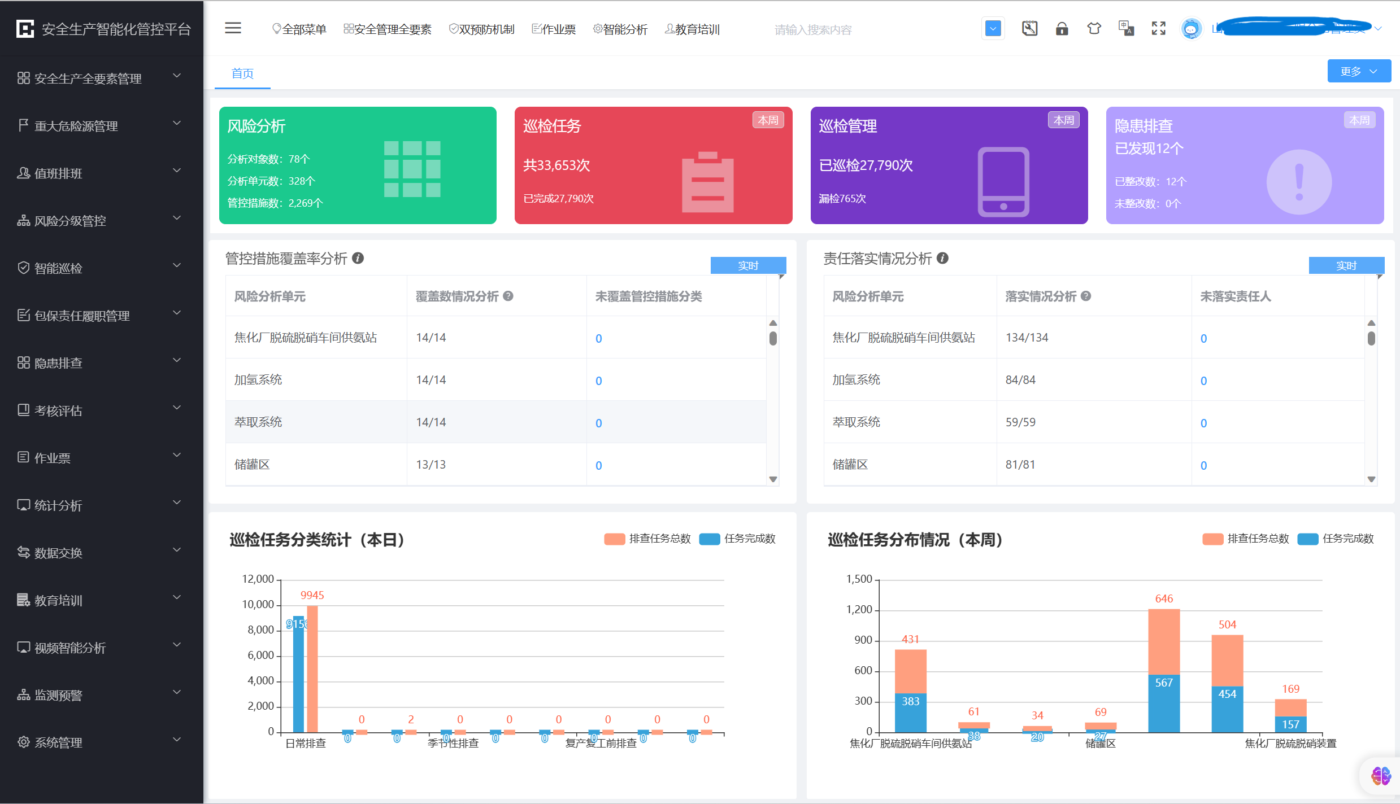
Task: Click 智能巡检 shield icon in sidebar
Action: click(23, 268)
